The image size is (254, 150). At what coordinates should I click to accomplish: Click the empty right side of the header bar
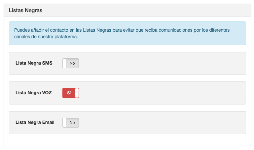click(x=182, y=10)
